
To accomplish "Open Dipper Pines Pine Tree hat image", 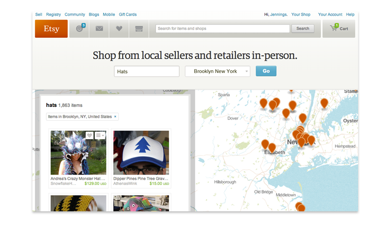I will point(141,152).
